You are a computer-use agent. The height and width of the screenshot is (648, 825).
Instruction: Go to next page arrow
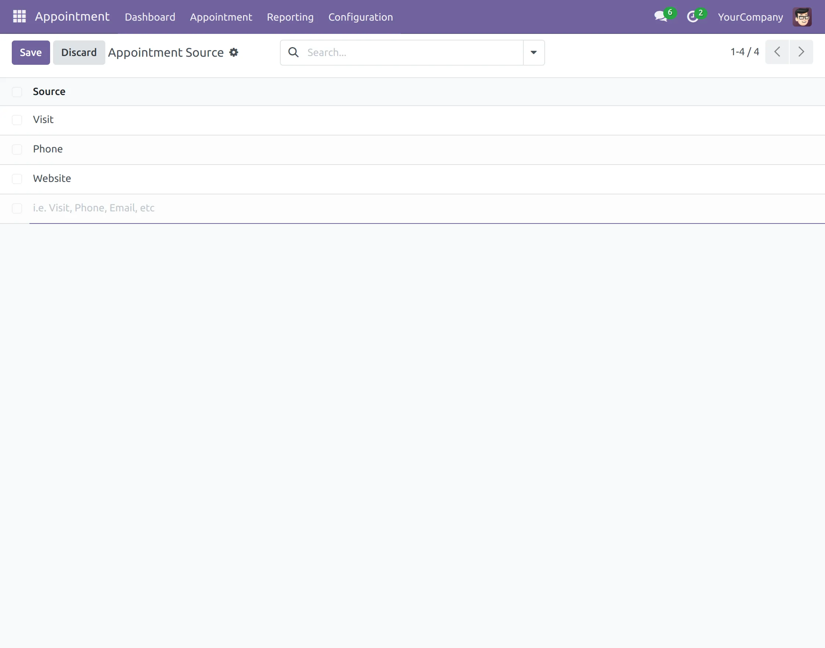point(801,52)
